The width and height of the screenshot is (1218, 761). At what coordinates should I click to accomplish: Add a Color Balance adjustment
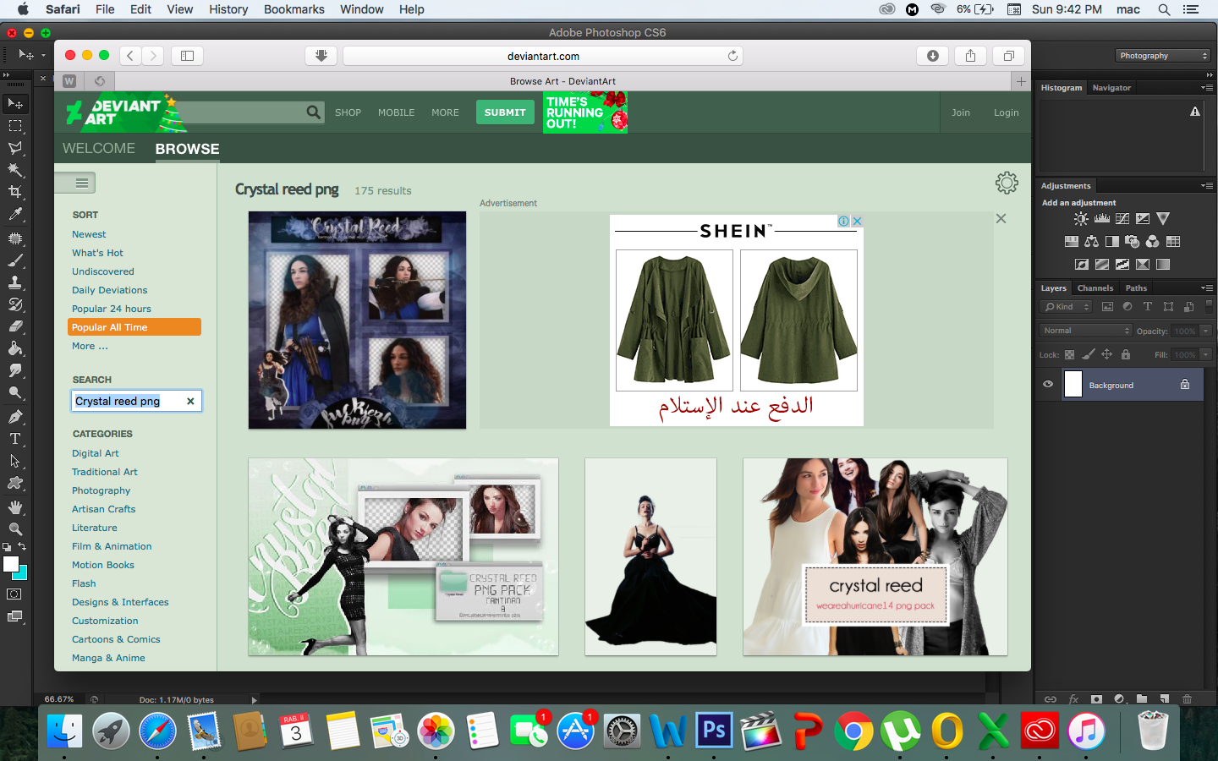pos(1091,242)
